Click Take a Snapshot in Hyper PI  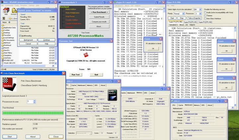[194, 18]
